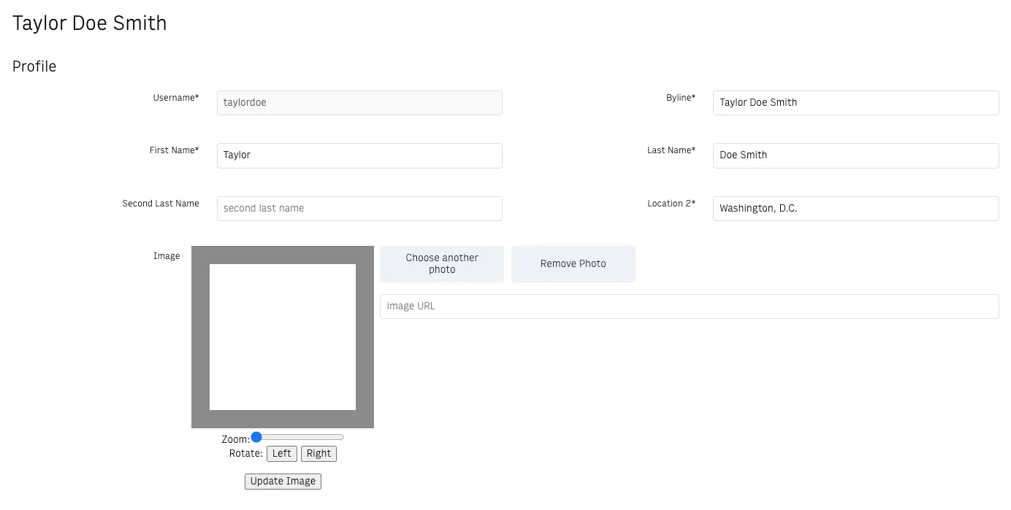Click the Username field containing taylordoe
Screen dimensions: 1011x510
(359, 103)
